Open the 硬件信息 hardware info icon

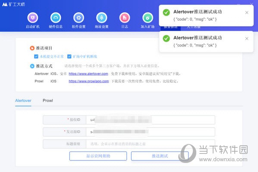(56, 18)
